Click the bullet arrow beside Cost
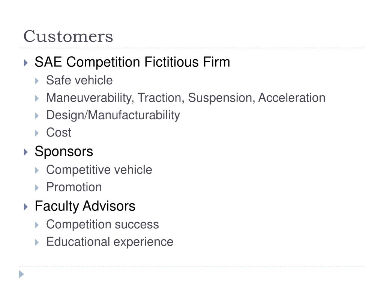384x288 pixels. [x=37, y=133]
